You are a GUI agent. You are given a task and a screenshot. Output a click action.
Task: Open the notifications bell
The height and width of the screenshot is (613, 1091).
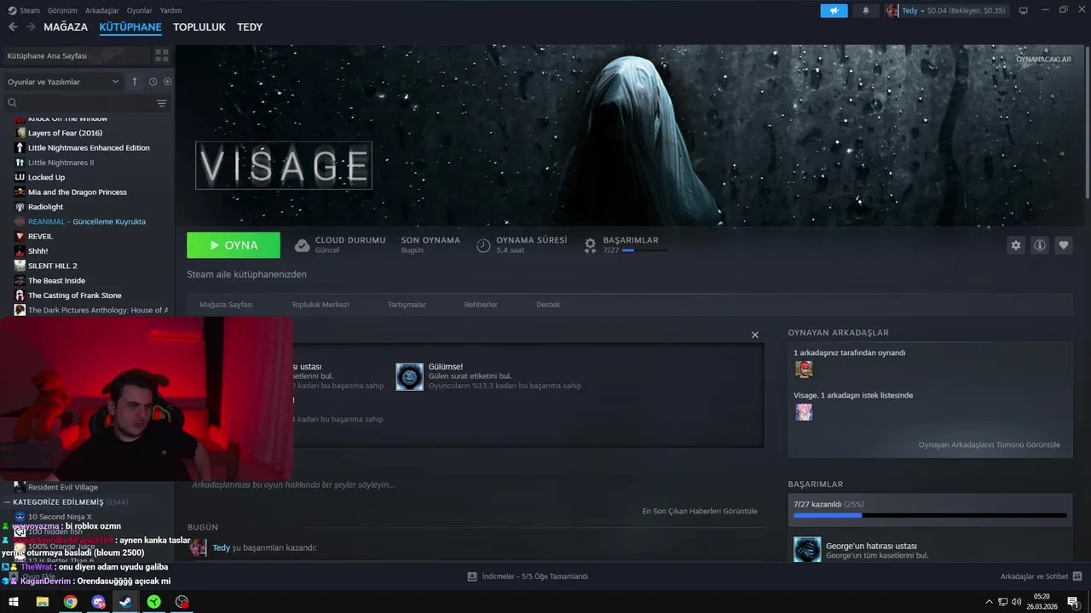[x=866, y=10]
